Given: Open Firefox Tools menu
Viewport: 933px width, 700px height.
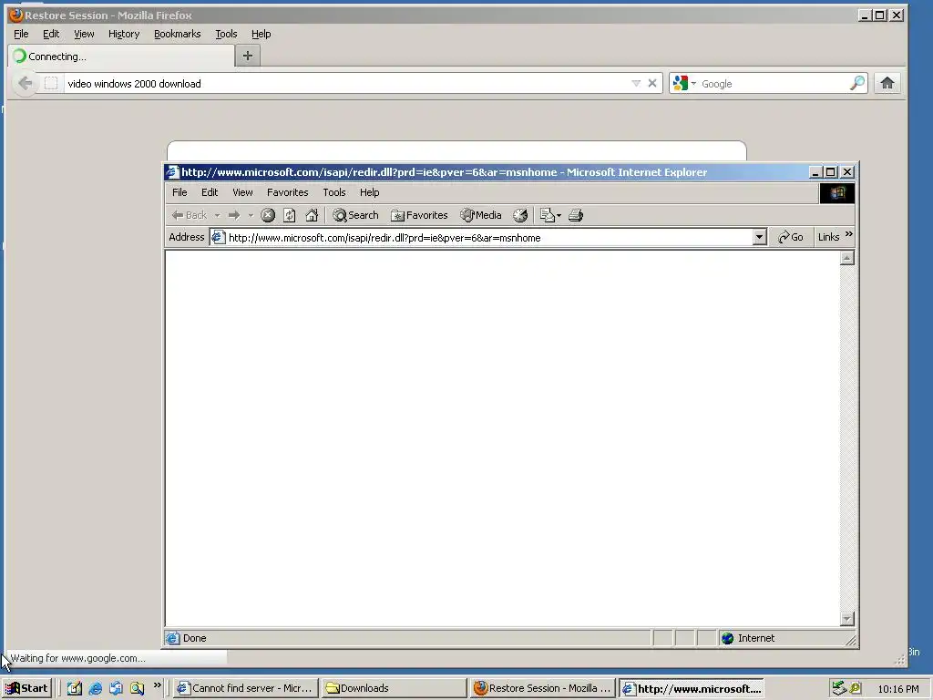Looking at the screenshot, I should (226, 34).
